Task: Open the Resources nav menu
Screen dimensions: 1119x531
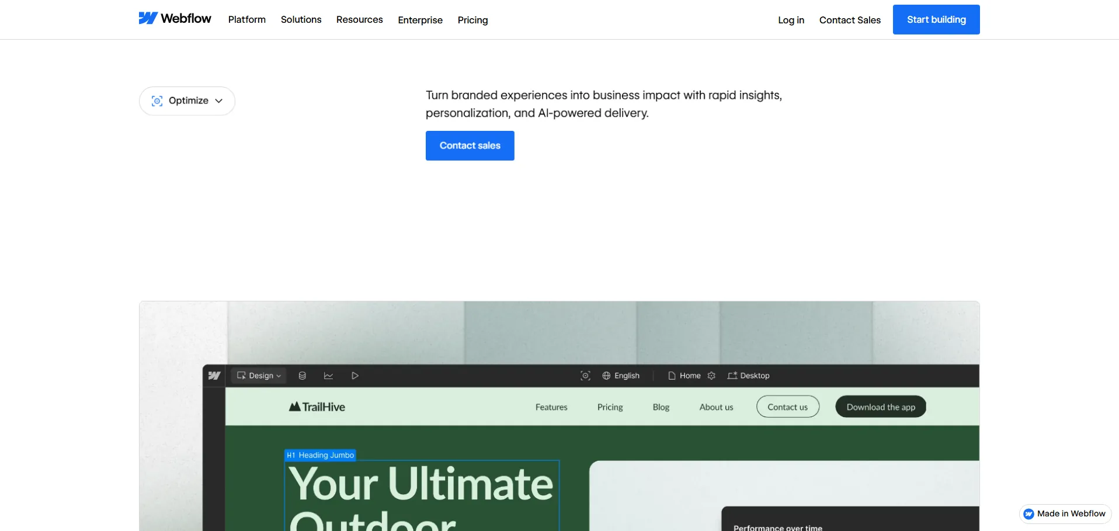Action: pos(359,20)
